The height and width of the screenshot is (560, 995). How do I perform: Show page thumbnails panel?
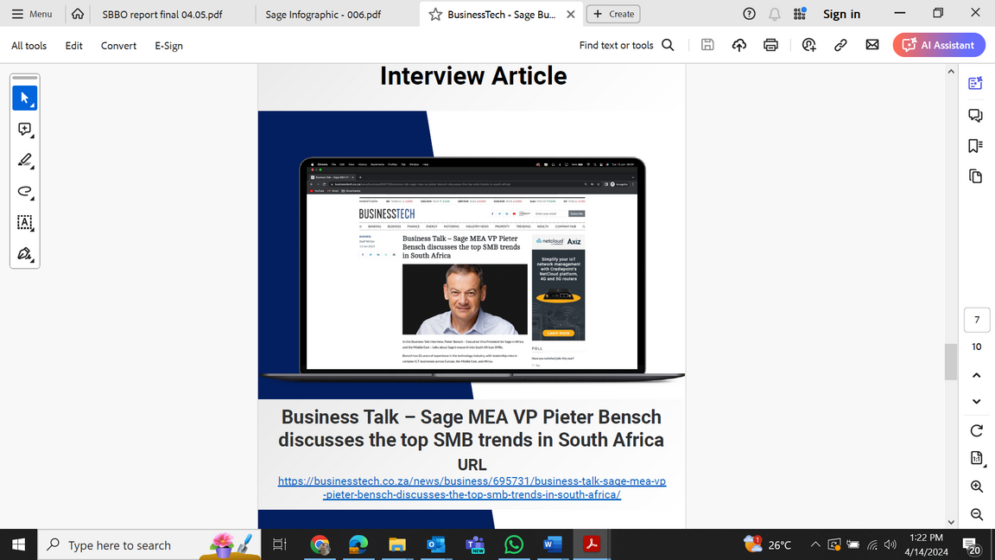[975, 176]
